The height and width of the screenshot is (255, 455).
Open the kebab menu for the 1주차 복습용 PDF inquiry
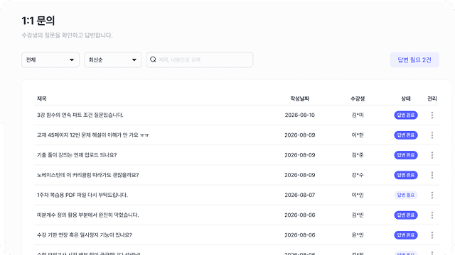[x=432, y=195]
